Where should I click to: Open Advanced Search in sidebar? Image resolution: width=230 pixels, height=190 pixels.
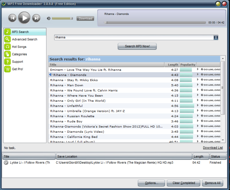(24, 39)
